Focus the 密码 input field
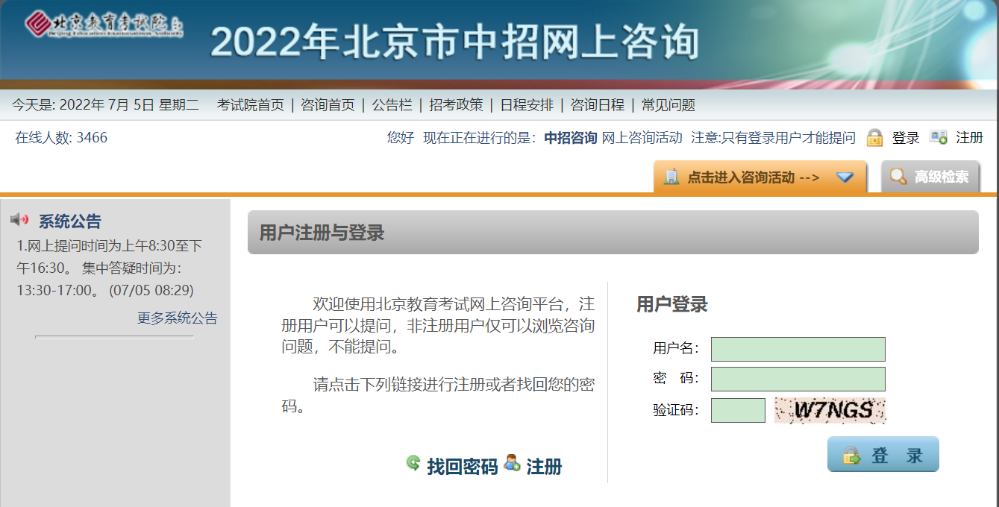This screenshot has width=999, height=507. 798,379
